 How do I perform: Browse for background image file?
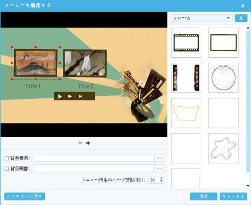pos(159,168)
